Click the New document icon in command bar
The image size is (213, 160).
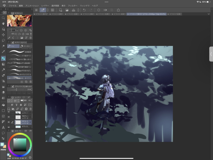point(61,10)
